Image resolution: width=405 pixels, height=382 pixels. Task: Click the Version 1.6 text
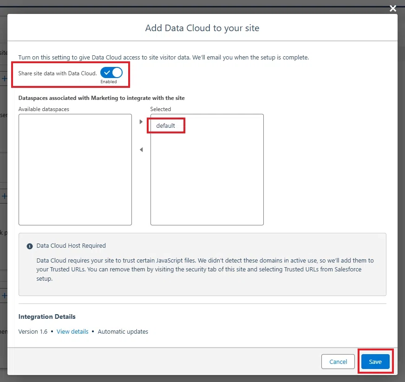click(x=33, y=332)
